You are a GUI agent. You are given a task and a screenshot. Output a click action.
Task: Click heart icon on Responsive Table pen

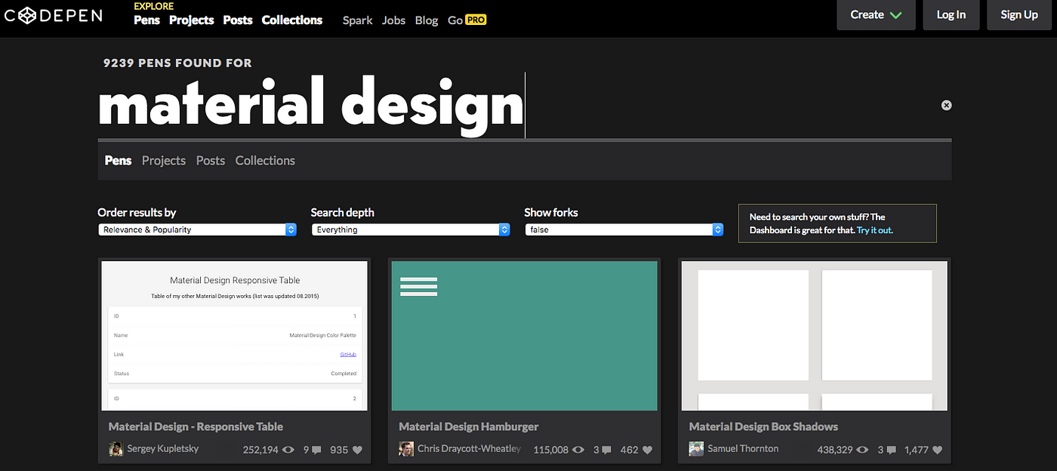(357, 450)
